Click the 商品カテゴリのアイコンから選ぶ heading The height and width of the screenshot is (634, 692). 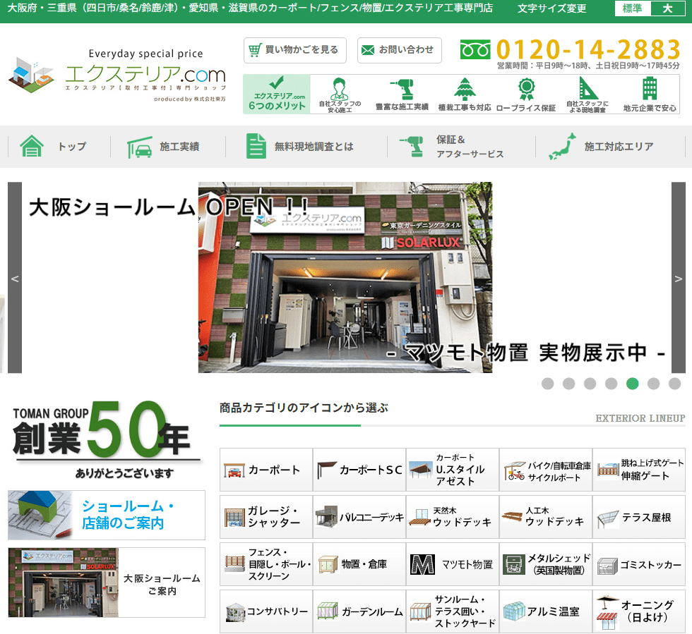304,408
